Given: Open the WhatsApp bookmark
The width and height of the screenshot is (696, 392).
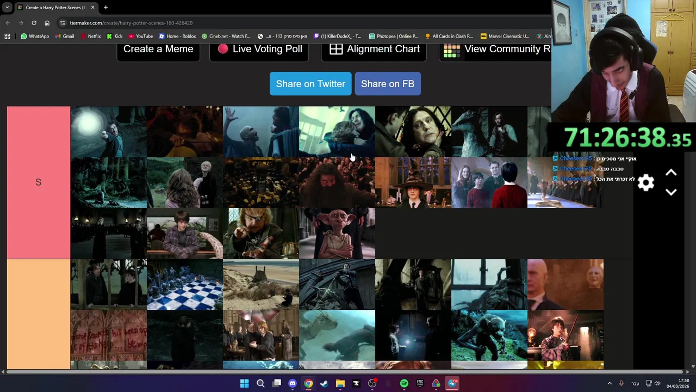Looking at the screenshot, I should pos(35,36).
